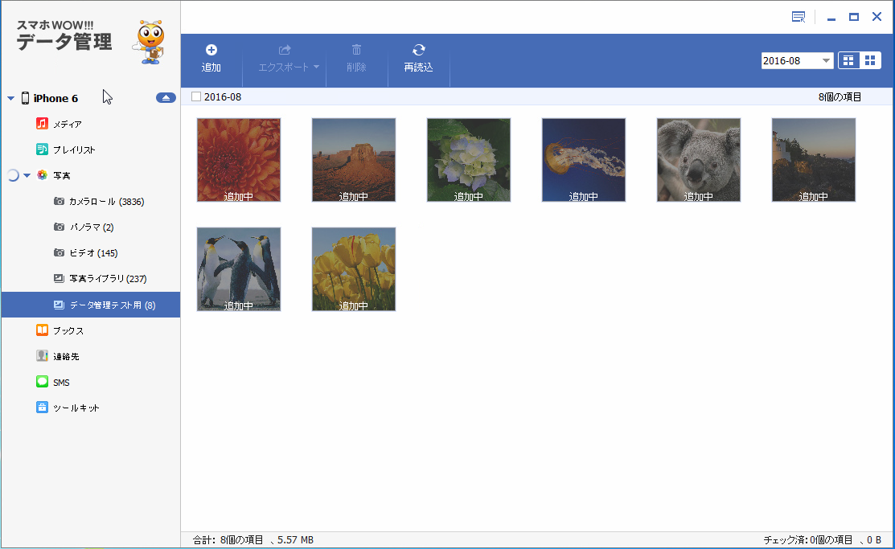Check the 2016-08 group checkbox
895x549 pixels.
[196, 97]
